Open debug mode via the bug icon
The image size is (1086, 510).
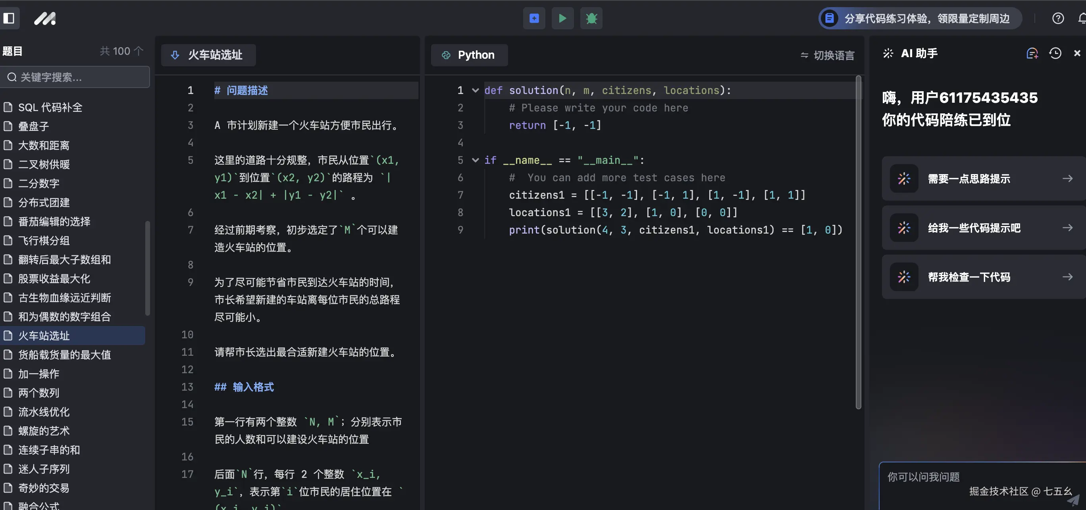591,18
